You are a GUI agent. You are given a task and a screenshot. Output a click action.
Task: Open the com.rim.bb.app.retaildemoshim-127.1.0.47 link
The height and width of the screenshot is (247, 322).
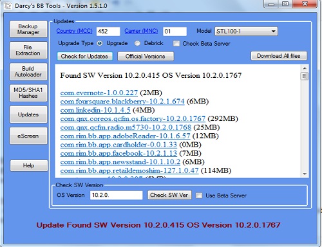[x=129, y=170]
